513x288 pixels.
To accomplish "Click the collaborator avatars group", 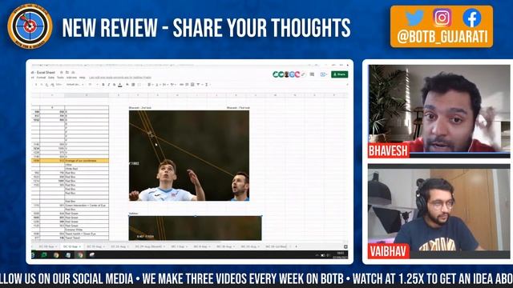I will [286, 74].
